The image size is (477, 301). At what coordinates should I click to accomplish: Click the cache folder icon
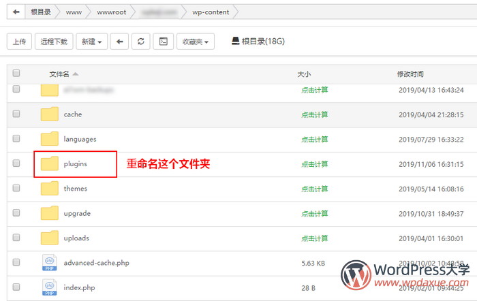point(50,114)
